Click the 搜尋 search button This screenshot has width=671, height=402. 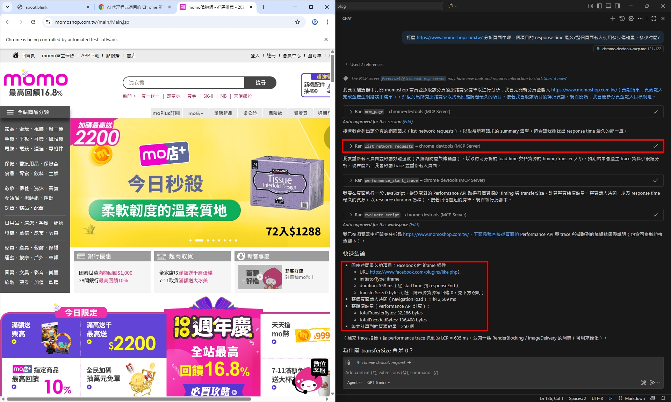coord(260,83)
